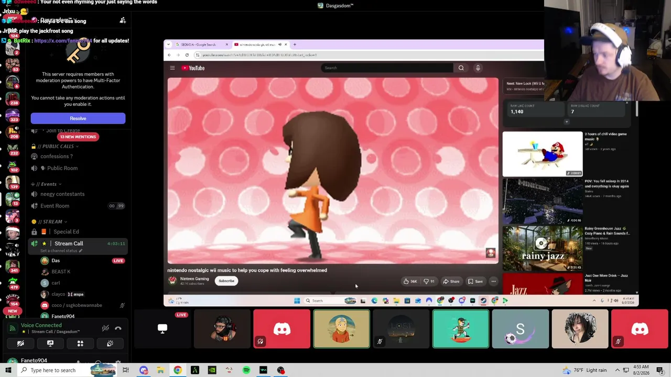Image resolution: width=671 pixels, height=377 pixels.
Task: Collapse the Events category
Action: click(46, 184)
